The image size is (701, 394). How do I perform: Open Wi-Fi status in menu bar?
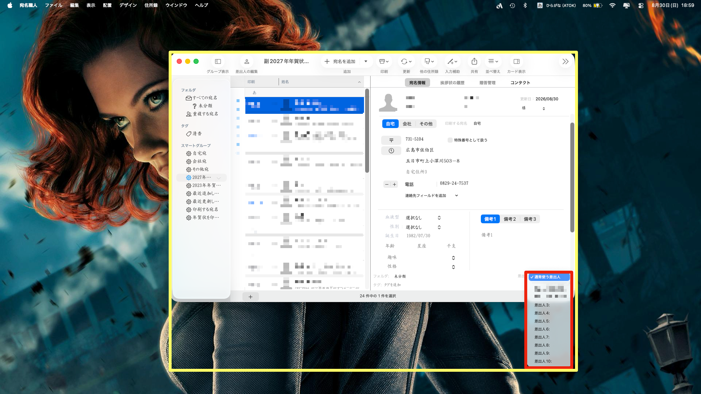[x=612, y=5]
